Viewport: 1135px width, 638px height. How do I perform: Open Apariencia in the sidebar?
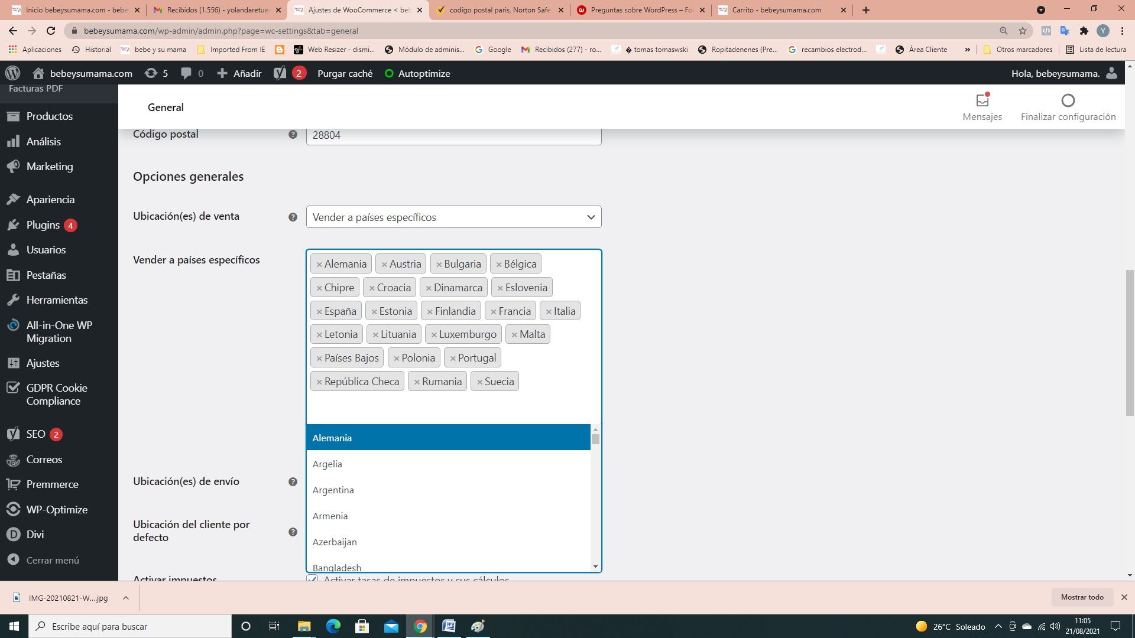[x=50, y=200]
